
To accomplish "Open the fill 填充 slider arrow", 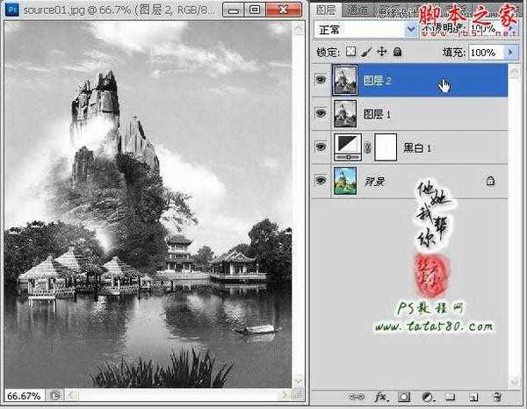I will (511, 52).
